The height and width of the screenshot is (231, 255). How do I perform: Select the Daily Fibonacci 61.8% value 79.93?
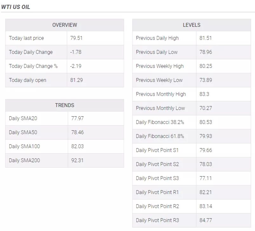205,136
